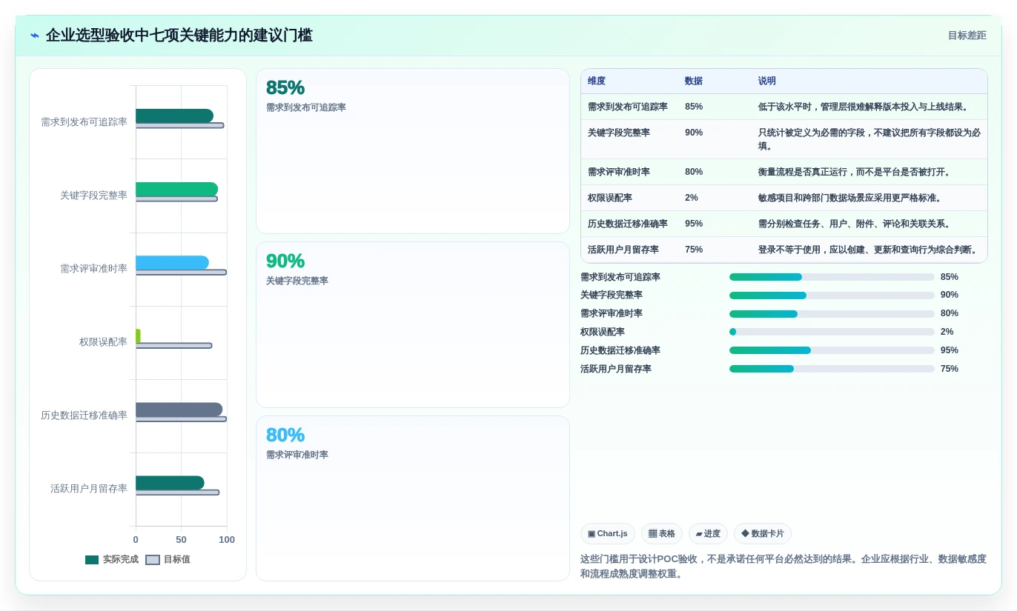Click the 权限误配率 progress bar
Viewport: 1017px width, 611px height.
[832, 332]
